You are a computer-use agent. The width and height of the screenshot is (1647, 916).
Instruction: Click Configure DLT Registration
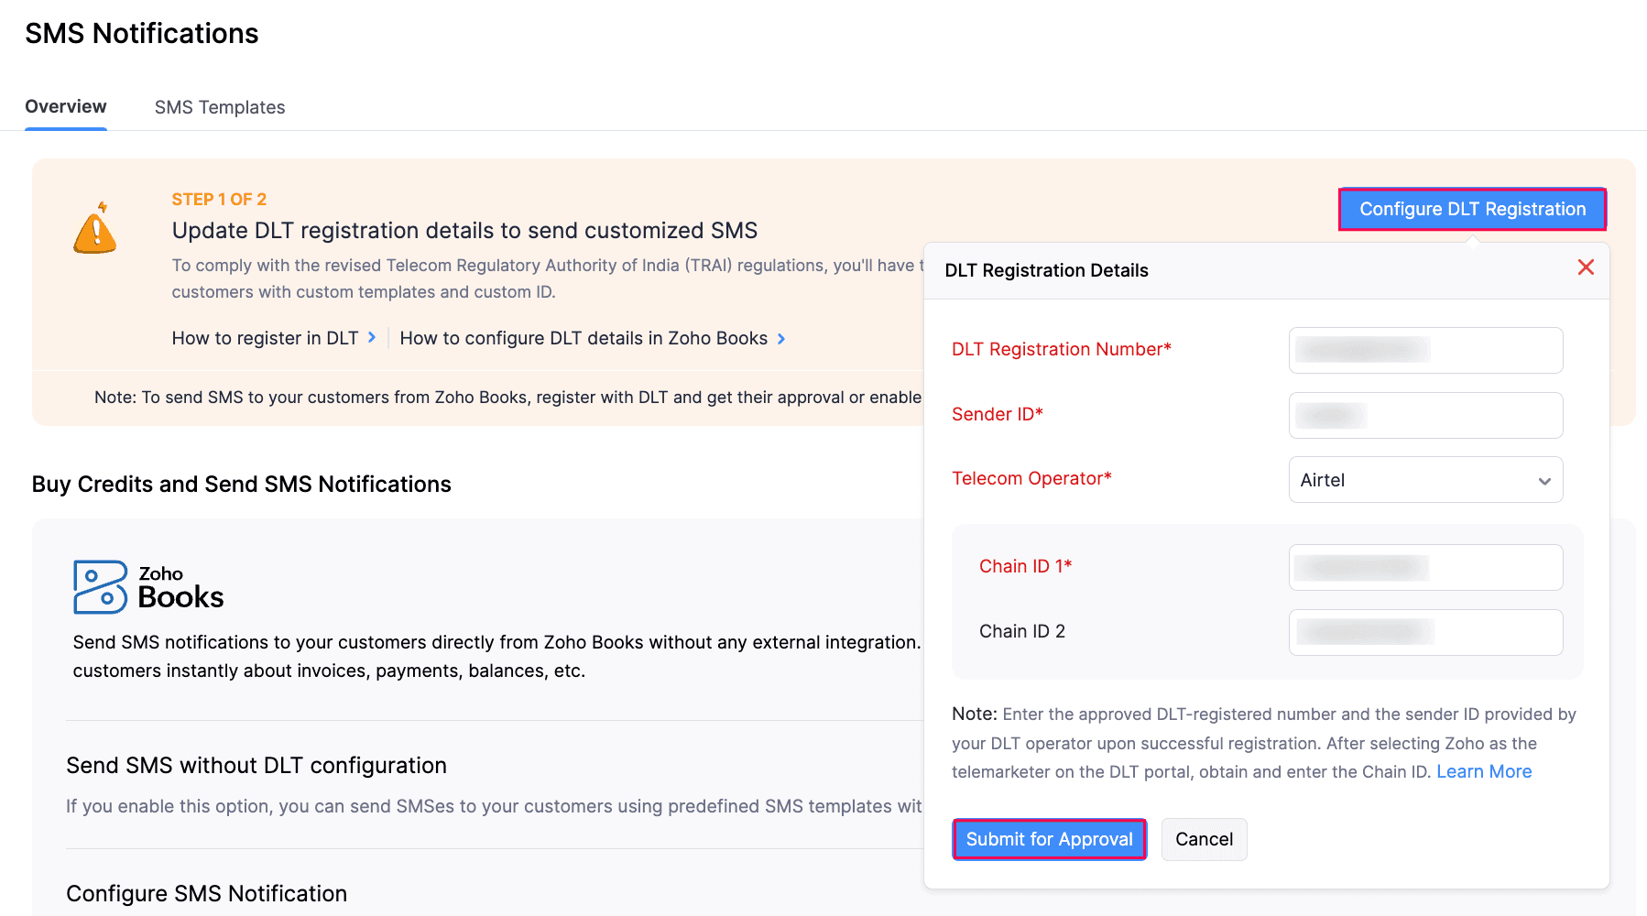(1471, 209)
